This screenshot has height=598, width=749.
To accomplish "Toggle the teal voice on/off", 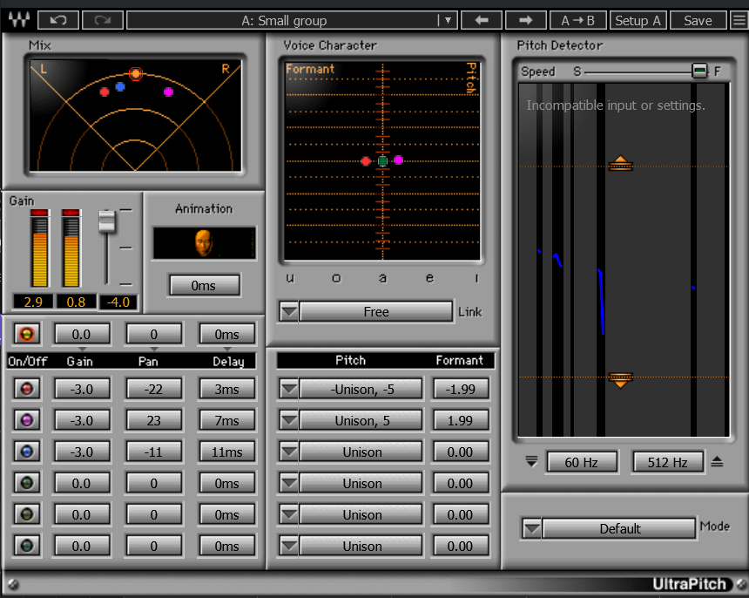I will click(27, 546).
